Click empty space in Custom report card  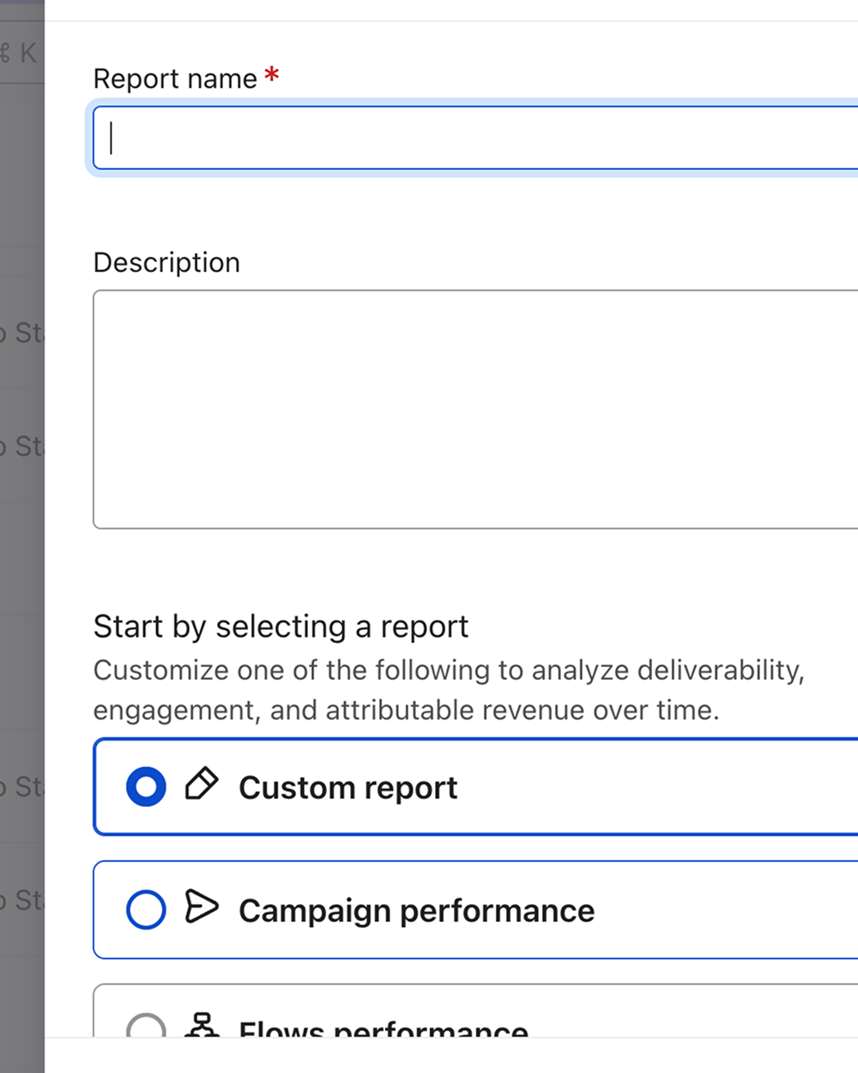pyautogui.click(x=669, y=787)
